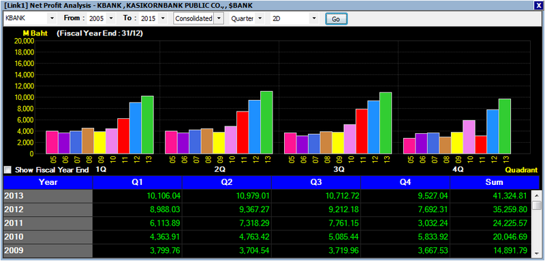Open the 2D chart mode dropdown
The image size is (545, 261).
(x=314, y=19)
